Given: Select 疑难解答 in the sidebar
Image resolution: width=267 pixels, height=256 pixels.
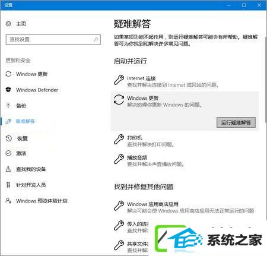Looking at the screenshot, I should [26, 121].
